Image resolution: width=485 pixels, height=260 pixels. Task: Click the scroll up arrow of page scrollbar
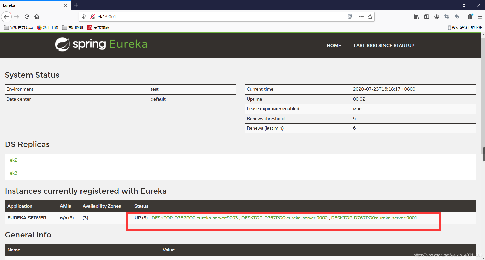click(x=483, y=35)
